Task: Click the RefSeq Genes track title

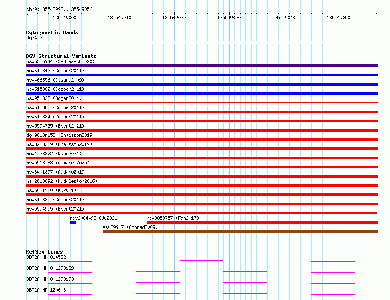Action: 44,252
